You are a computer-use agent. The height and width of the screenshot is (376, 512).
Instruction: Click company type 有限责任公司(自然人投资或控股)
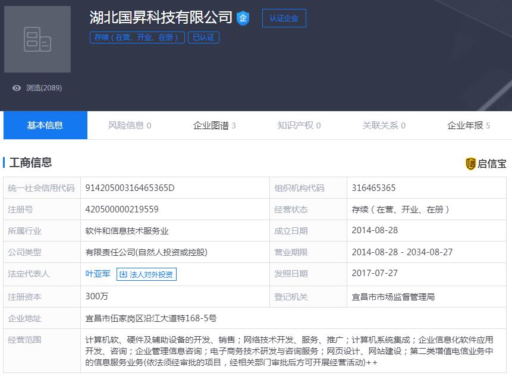coord(146,252)
